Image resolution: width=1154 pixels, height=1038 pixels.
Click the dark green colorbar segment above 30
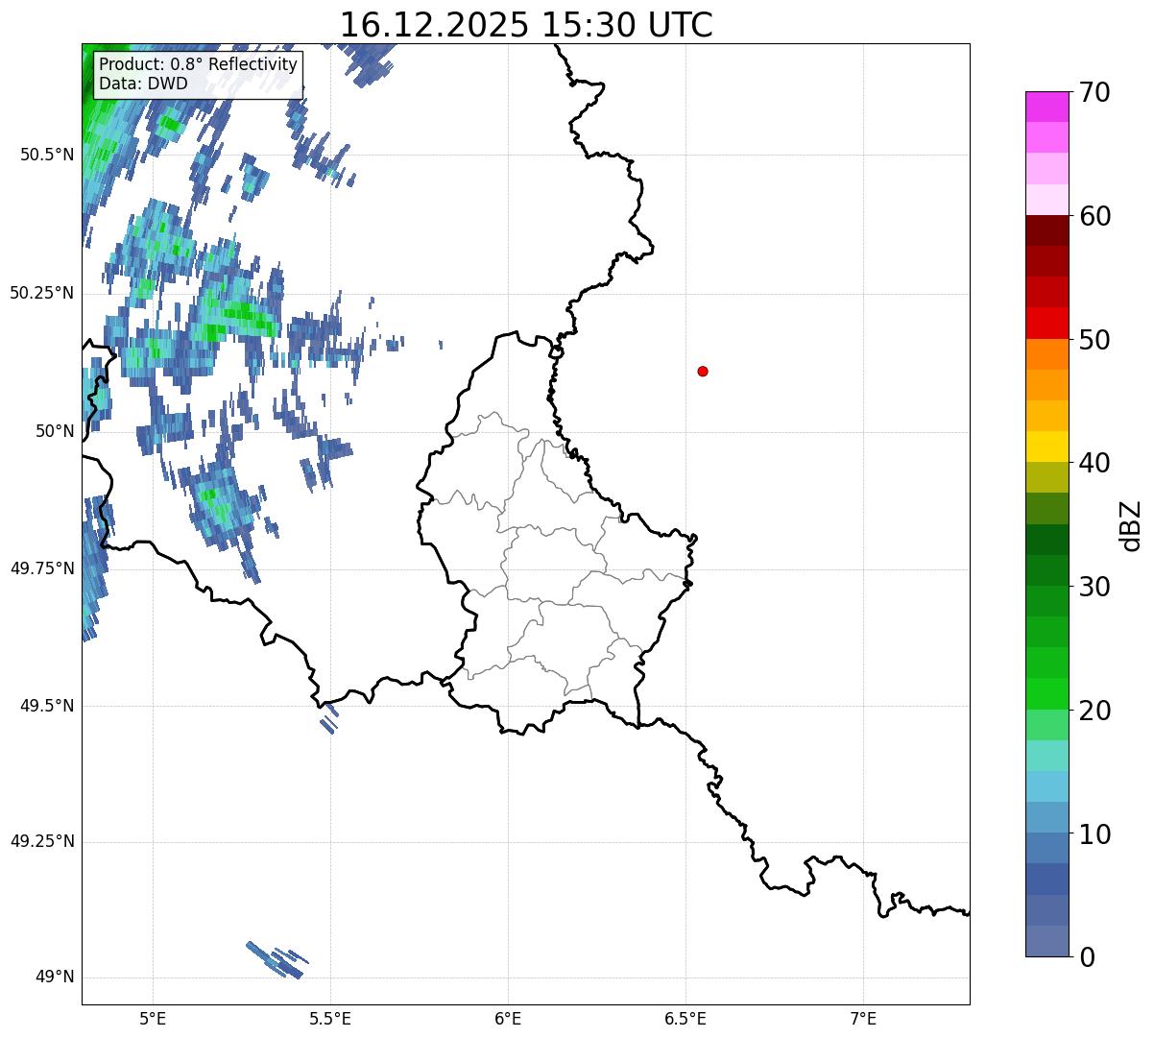1047,570
